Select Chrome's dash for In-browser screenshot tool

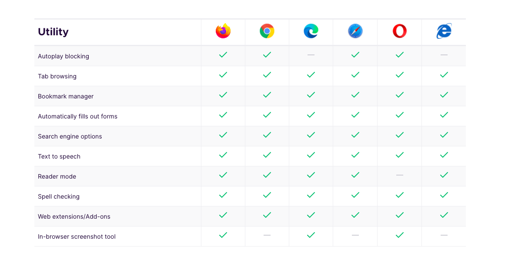[x=267, y=235]
